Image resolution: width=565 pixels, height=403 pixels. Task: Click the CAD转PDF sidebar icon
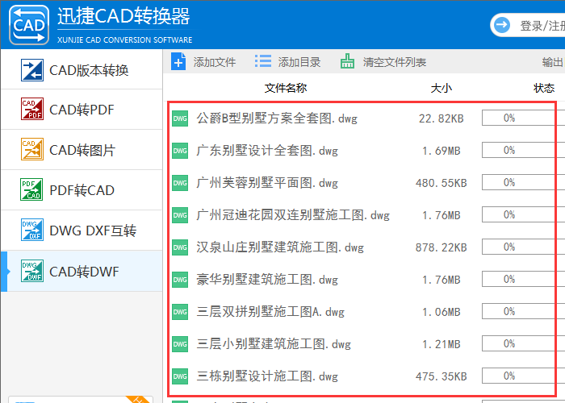tap(32, 109)
